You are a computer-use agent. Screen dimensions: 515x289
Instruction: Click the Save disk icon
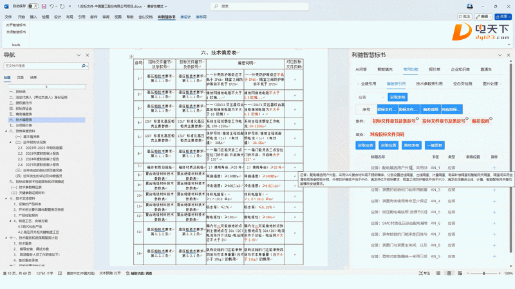click(x=44, y=6)
